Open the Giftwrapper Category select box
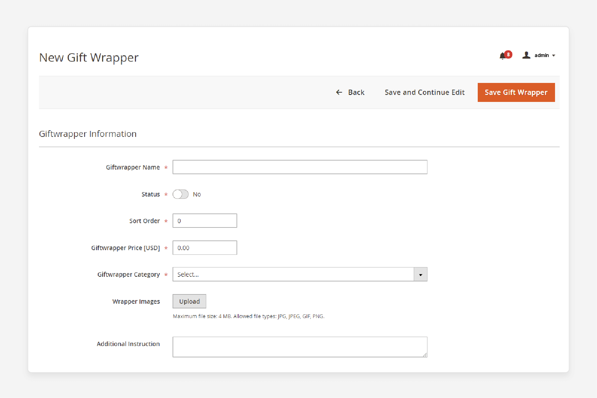 pyautogui.click(x=300, y=274)
